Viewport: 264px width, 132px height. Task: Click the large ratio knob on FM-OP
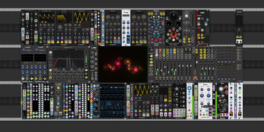[x=177, y=89]
